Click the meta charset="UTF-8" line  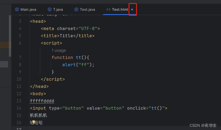70,29
